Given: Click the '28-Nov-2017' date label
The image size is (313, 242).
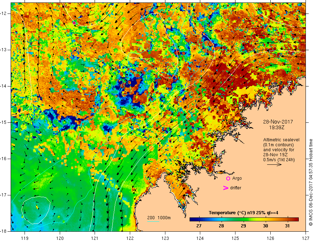Looking at the screenshot, I should coord(278,122).
